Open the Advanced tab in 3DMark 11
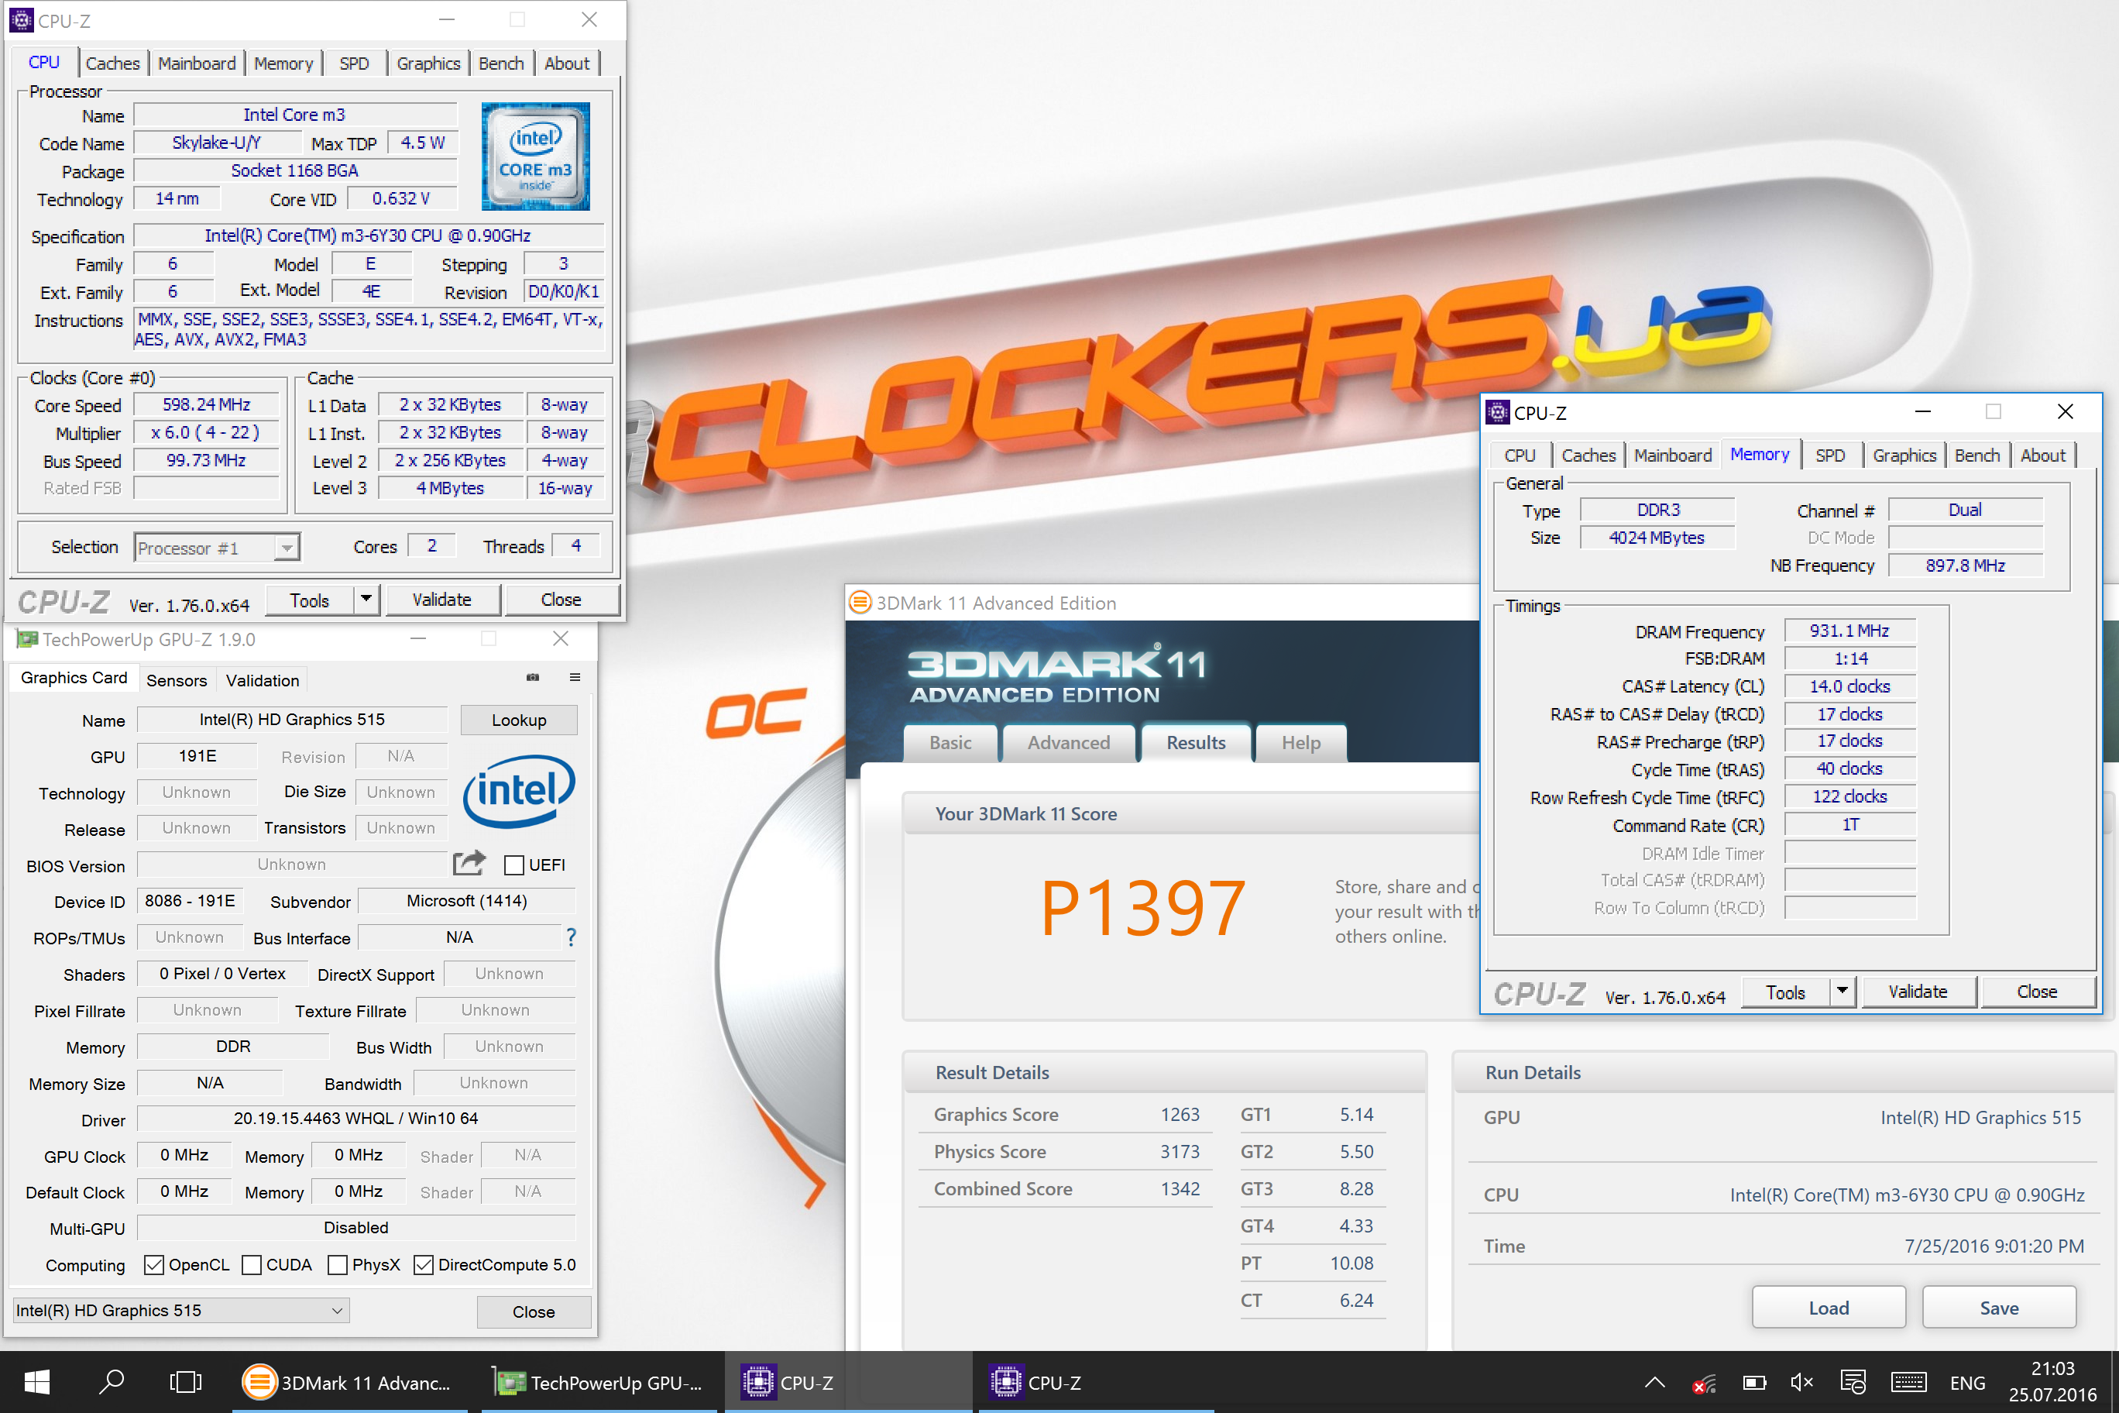The height and width of the screenshot is (1413, 2119). pyautogui.click(x=1069, y=743)
